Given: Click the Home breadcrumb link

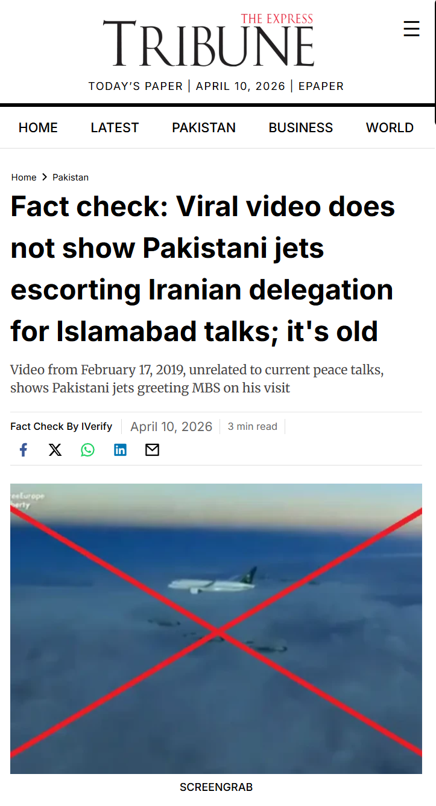Looking at the screenshot, I should [x=24, y=178].
